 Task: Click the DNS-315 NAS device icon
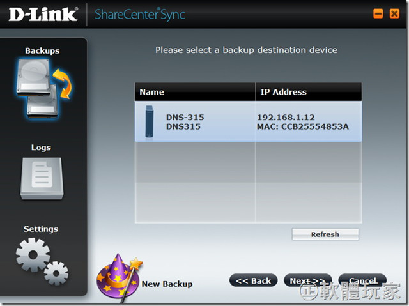click(x=149, y=122)
